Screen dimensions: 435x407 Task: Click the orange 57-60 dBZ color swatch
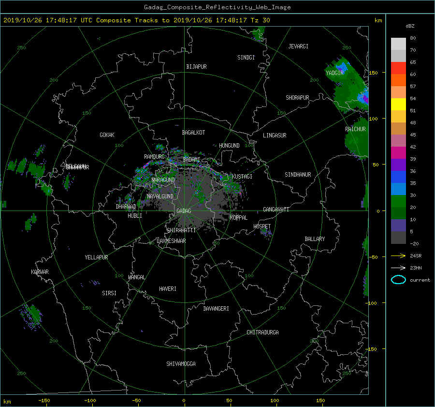tap(398, 80)
